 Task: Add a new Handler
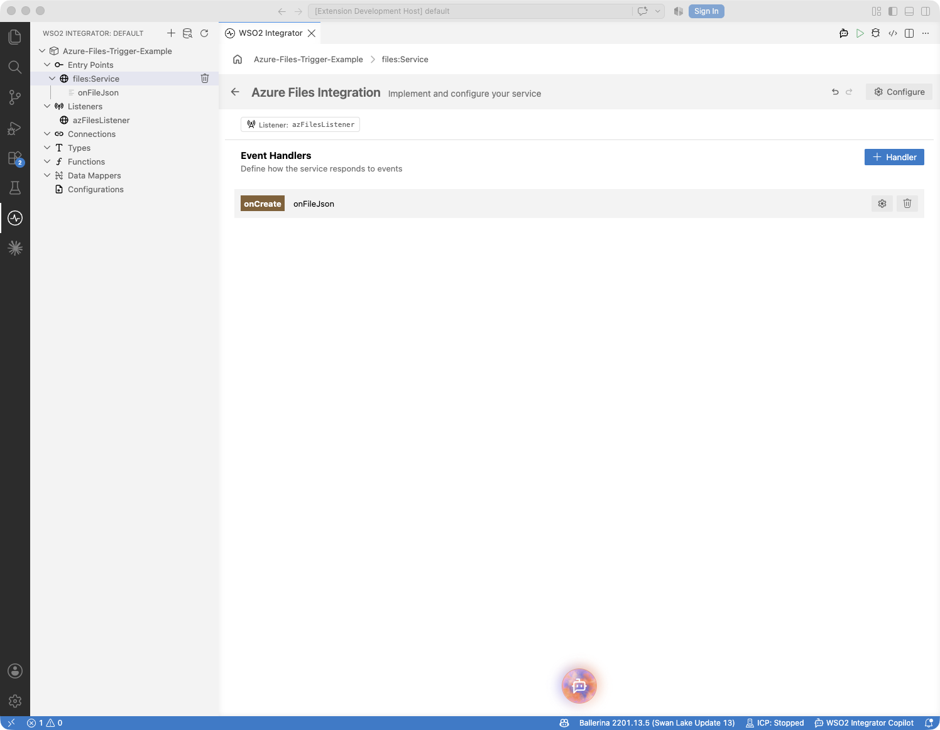(x=894, y=157)
